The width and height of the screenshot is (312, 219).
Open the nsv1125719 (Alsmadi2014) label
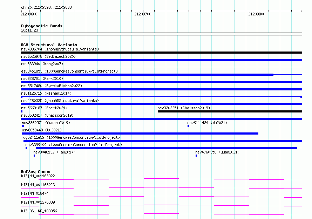[46, 93]
